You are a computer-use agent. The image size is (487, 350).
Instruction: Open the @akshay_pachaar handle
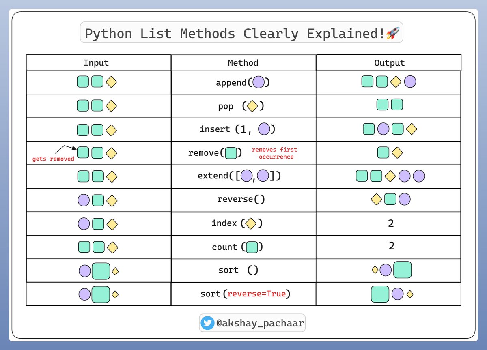click(260, 324)
